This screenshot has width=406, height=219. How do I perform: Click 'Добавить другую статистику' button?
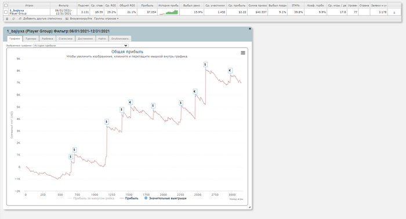pos(42,19)
